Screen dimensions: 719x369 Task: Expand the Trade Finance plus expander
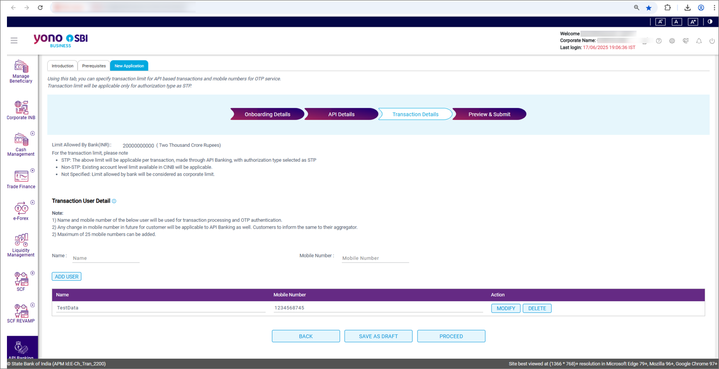tap(33, 171)
